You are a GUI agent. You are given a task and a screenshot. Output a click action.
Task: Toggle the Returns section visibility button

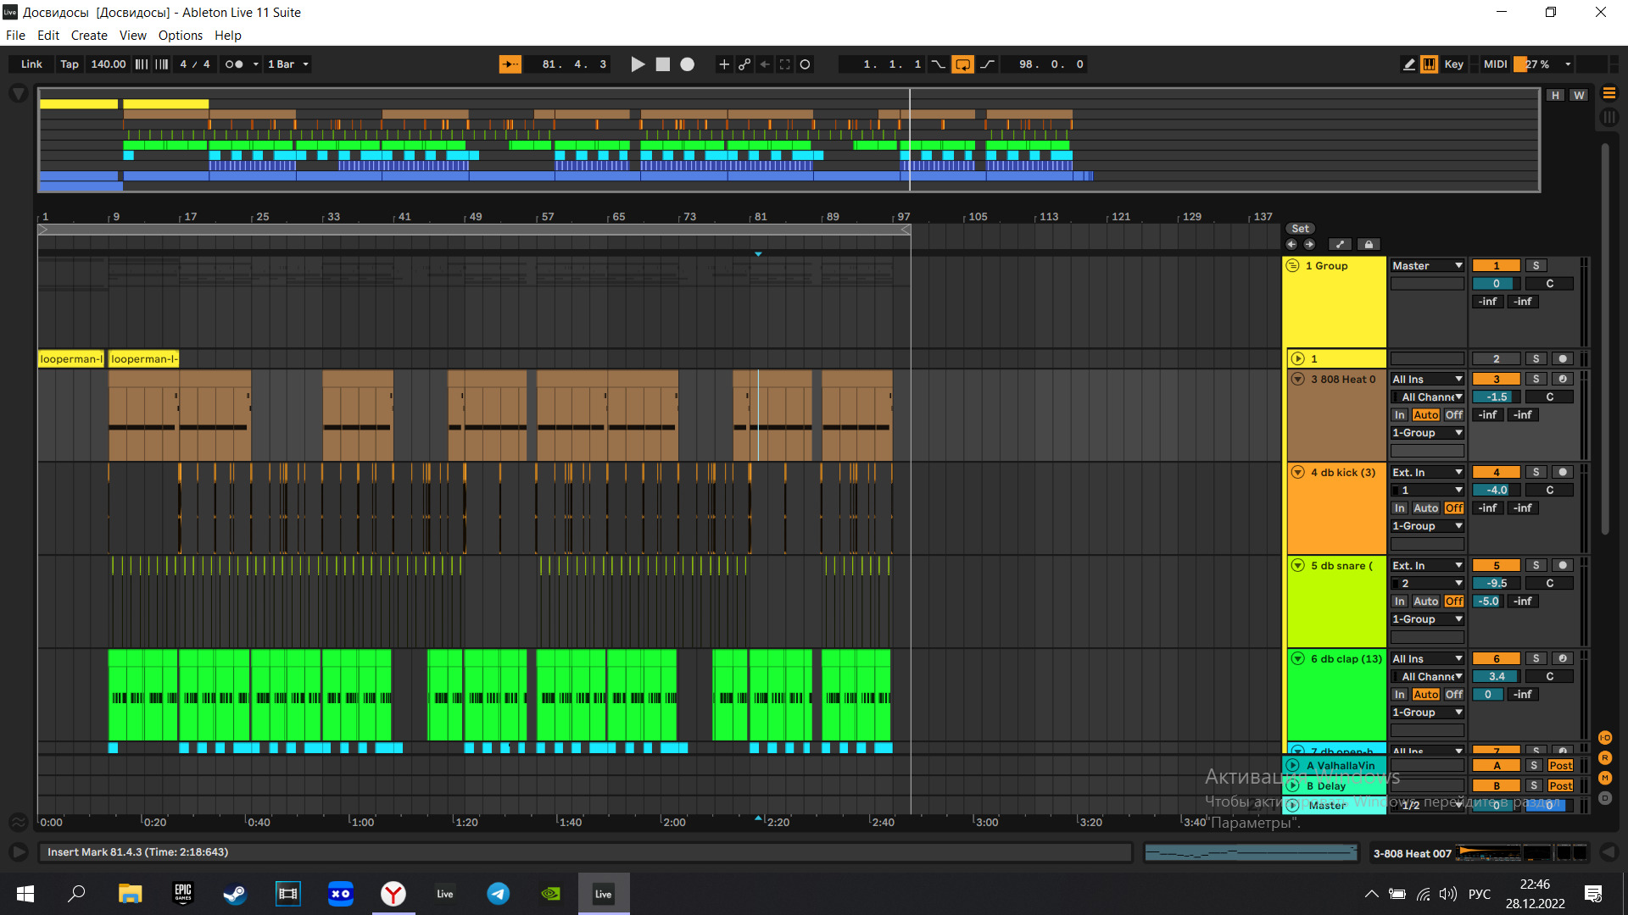(x=1605, y=758)
